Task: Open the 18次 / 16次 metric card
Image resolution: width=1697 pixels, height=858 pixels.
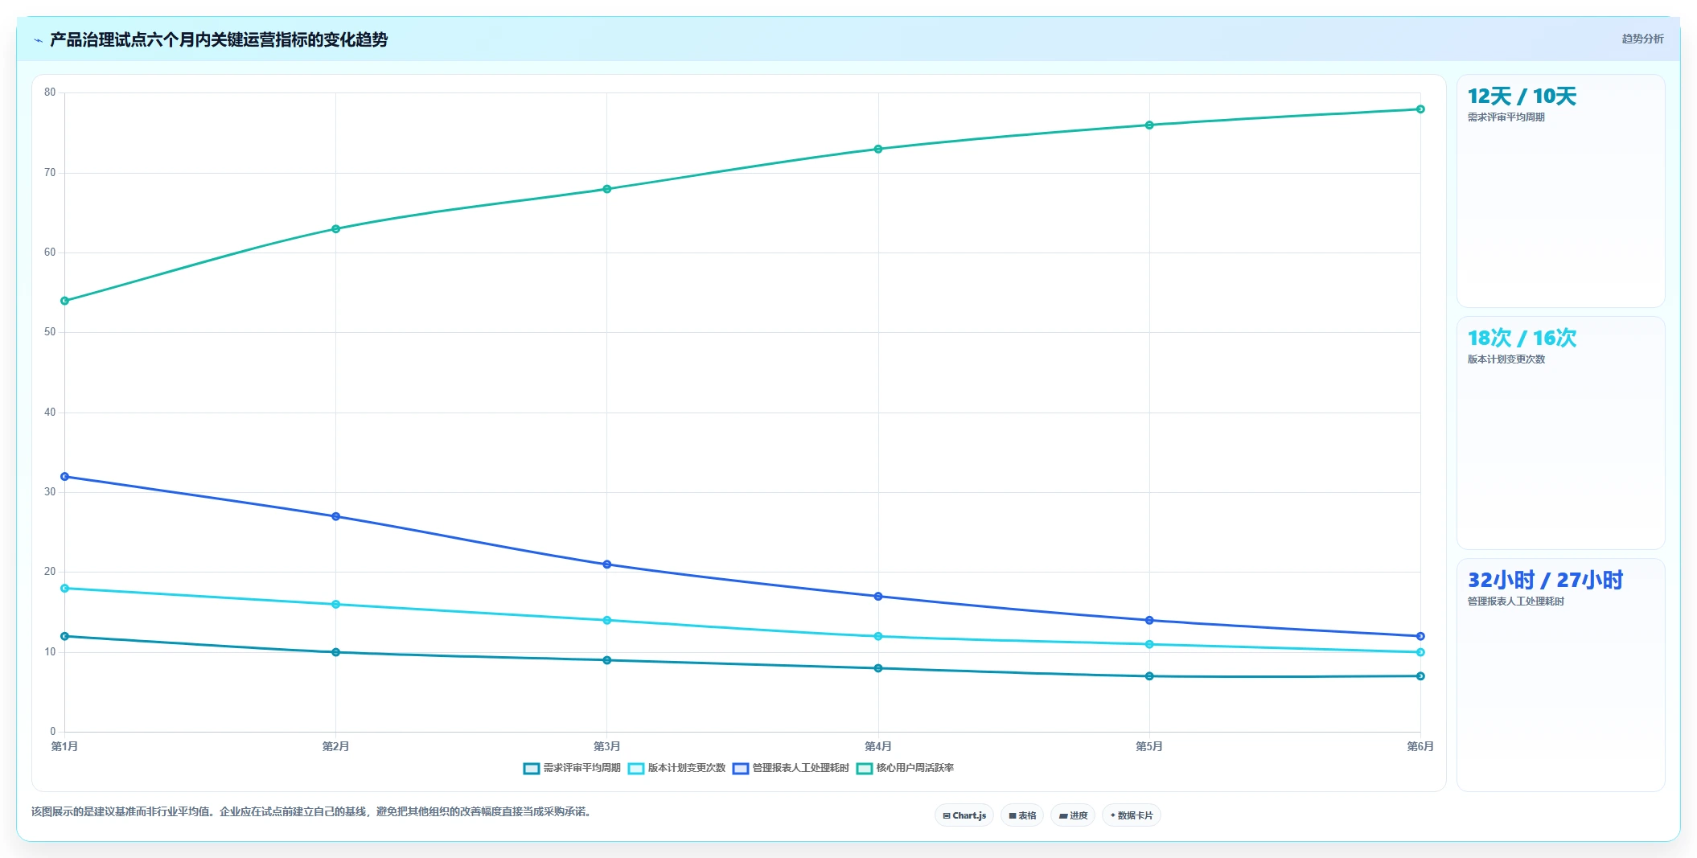Action: click(x=1560, y=433)
